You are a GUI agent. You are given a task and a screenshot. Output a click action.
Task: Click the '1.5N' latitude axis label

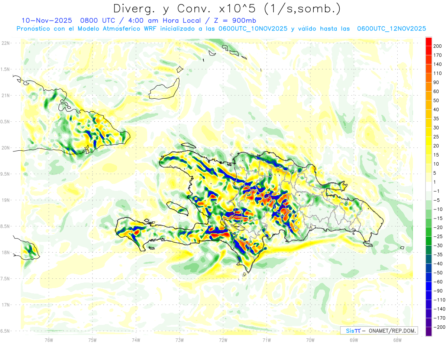click(6, 70)
